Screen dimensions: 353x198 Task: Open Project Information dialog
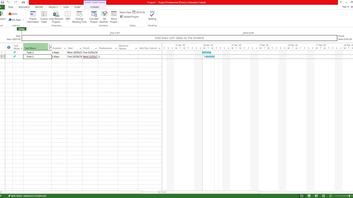(33, 17)
